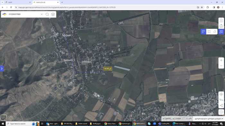Click the second icon below the info button
Viewport: 225px width, 126px height.
tap(221, 26)
